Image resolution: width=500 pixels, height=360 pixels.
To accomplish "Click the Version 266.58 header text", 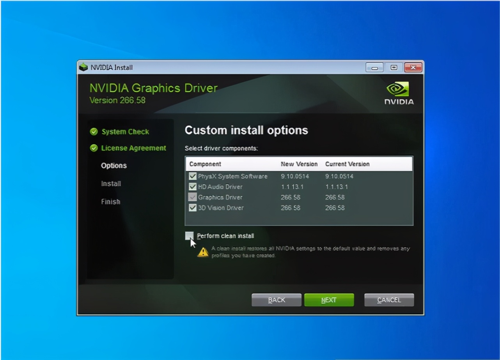I will pos(117,100).
